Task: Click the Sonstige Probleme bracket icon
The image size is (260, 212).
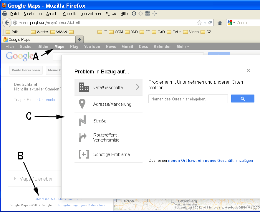Action: click(x=84, y=154)
